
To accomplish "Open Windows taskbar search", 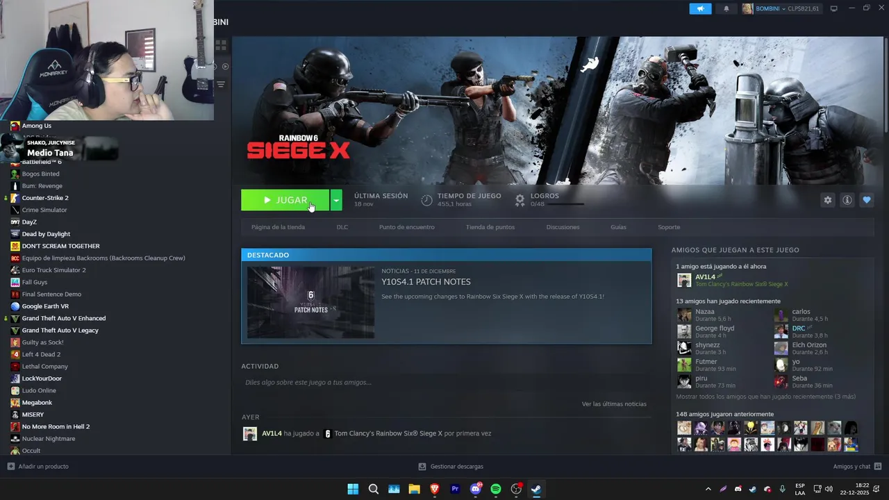I will click(374, 489).
